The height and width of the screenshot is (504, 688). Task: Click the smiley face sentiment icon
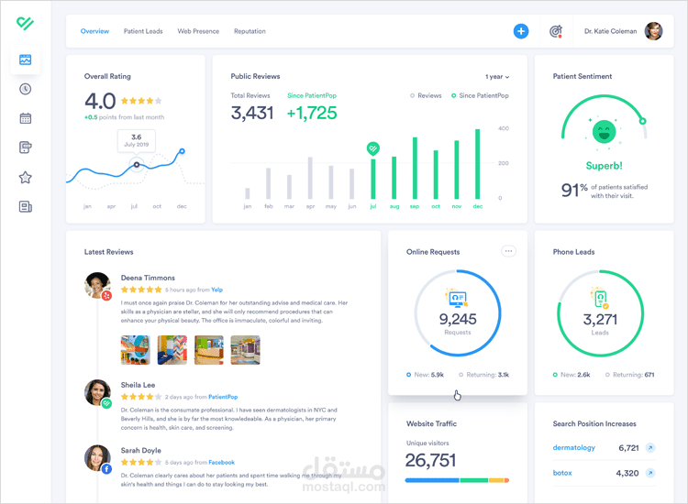(605, 131)
